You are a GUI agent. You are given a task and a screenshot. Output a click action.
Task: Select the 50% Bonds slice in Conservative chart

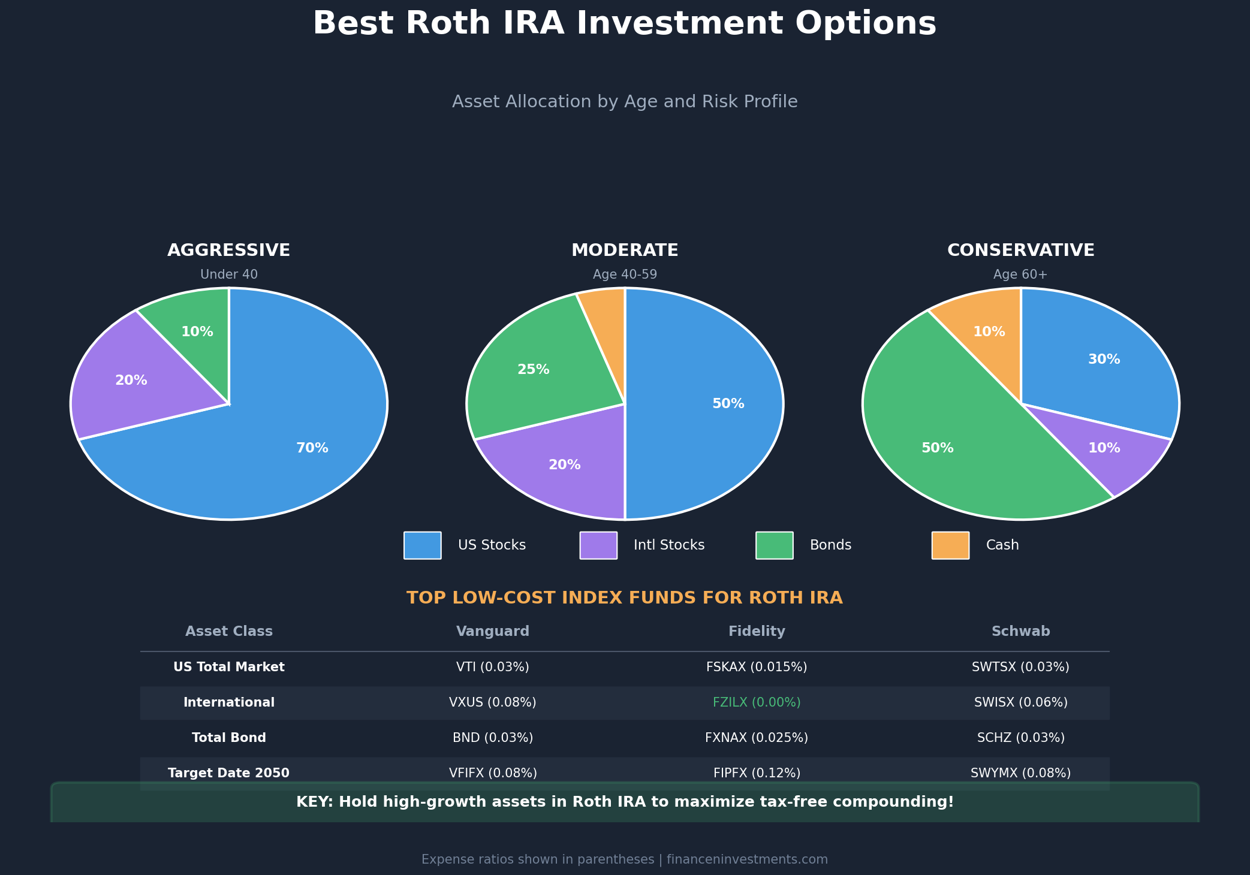point(936,447)
